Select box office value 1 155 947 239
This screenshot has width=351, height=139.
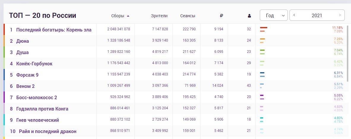click(119, 74)
